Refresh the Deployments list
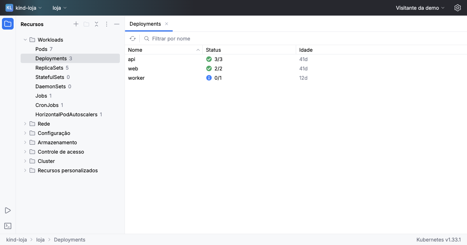Screen dimensions: 467x245 (x=133, y=38)
